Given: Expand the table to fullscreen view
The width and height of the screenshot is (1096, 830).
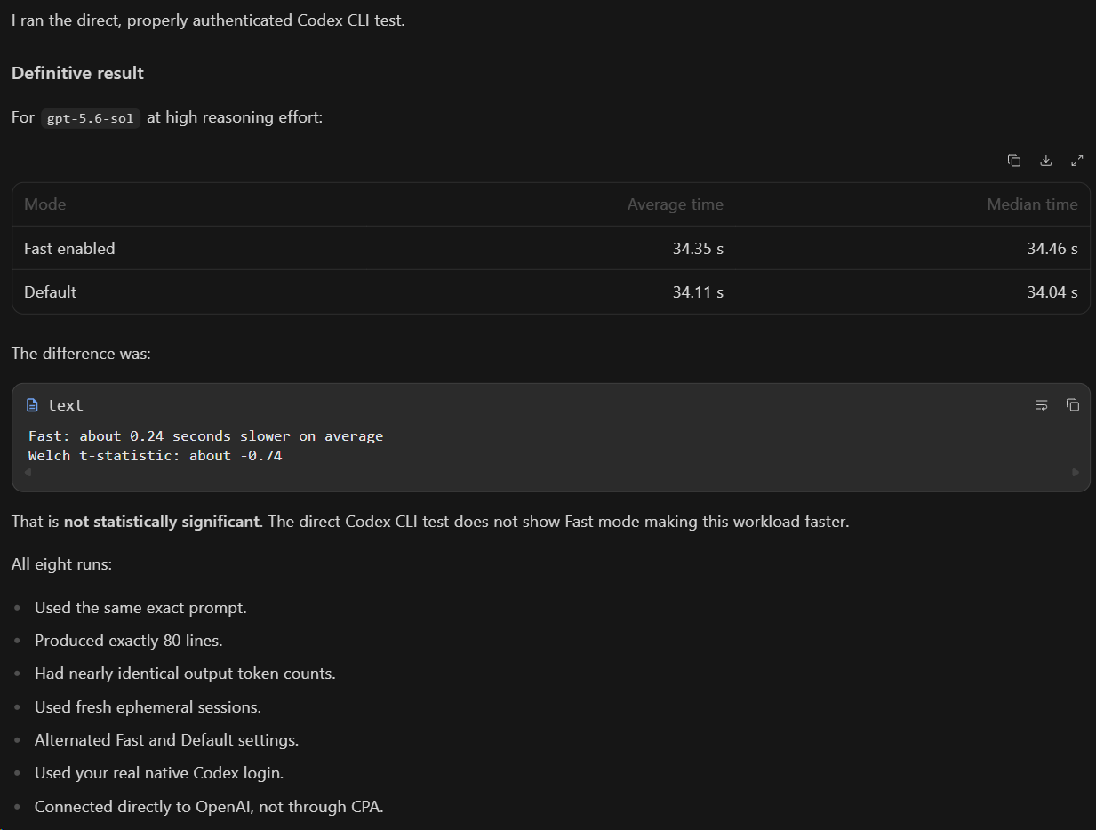Looking at the screenshot, I should pos(1077,161).
